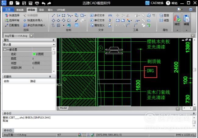The width and height of the screenshot is (198, 138).
Task: Expand the block tool dropdown arrow
Action: [x=85, y=16]
